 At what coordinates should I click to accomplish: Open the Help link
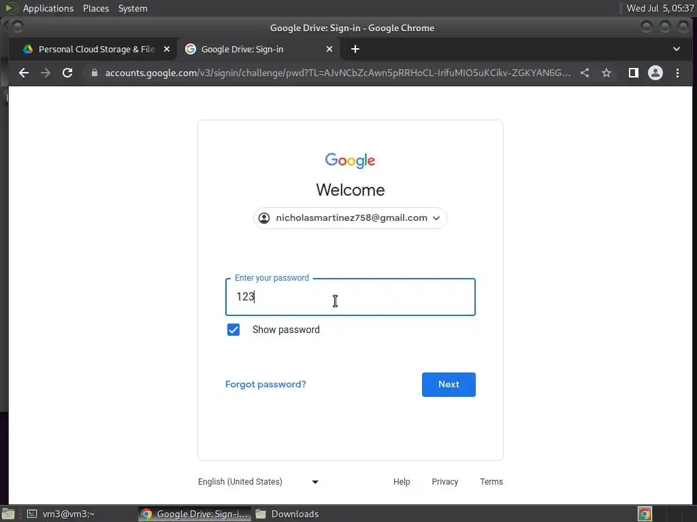click(x=402, y=482)
